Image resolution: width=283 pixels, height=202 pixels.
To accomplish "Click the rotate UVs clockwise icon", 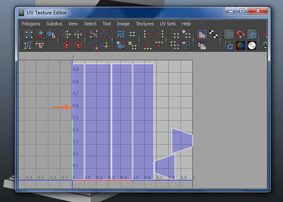I will [x=78, y=46].
